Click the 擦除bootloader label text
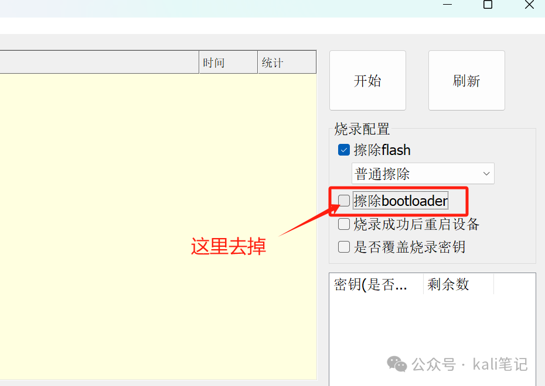545x386 pixels. 400,201
